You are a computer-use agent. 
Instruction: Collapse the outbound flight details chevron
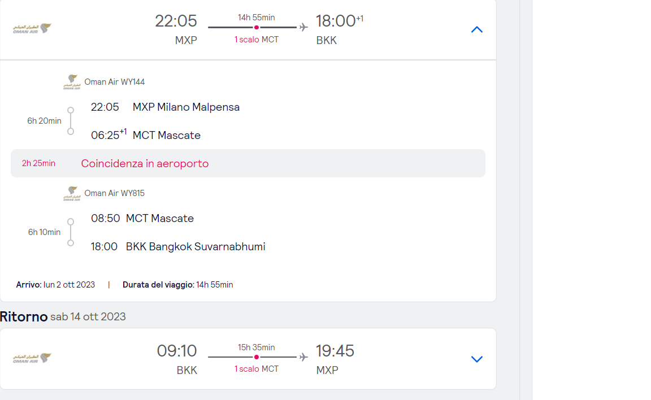477,30
